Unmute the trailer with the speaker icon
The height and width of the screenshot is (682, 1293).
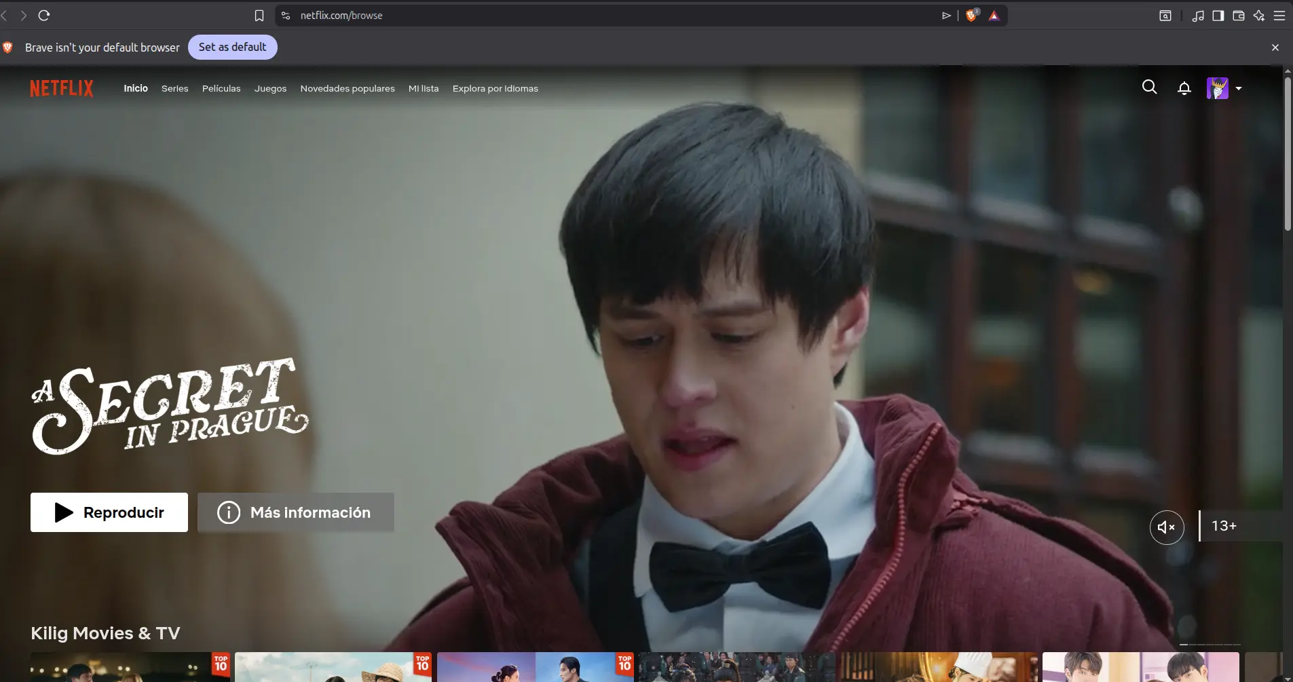tap(1167, 527)
